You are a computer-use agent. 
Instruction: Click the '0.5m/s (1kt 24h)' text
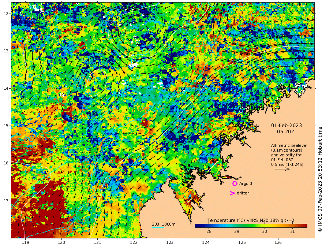click(287, 164)
